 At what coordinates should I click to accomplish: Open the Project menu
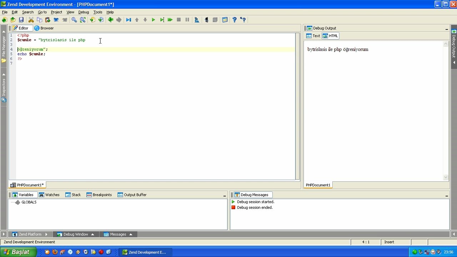(56, 12)
